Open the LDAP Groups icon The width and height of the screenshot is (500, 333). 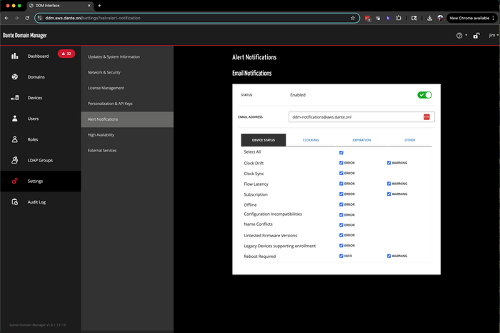(x=15, y=160)
